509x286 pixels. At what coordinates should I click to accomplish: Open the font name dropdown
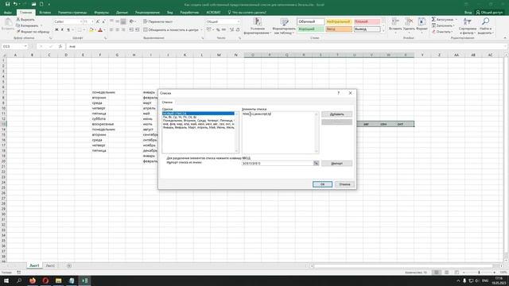coord(80,21)
